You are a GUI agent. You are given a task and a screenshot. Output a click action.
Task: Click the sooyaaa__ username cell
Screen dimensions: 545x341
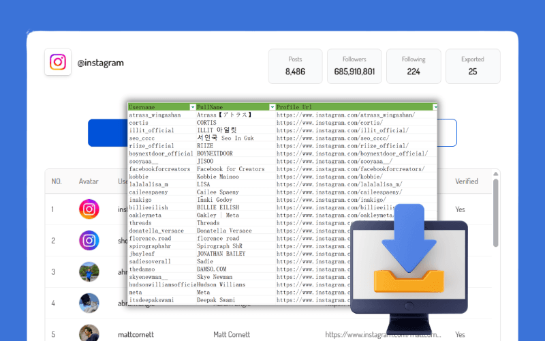tap(144, 161)
